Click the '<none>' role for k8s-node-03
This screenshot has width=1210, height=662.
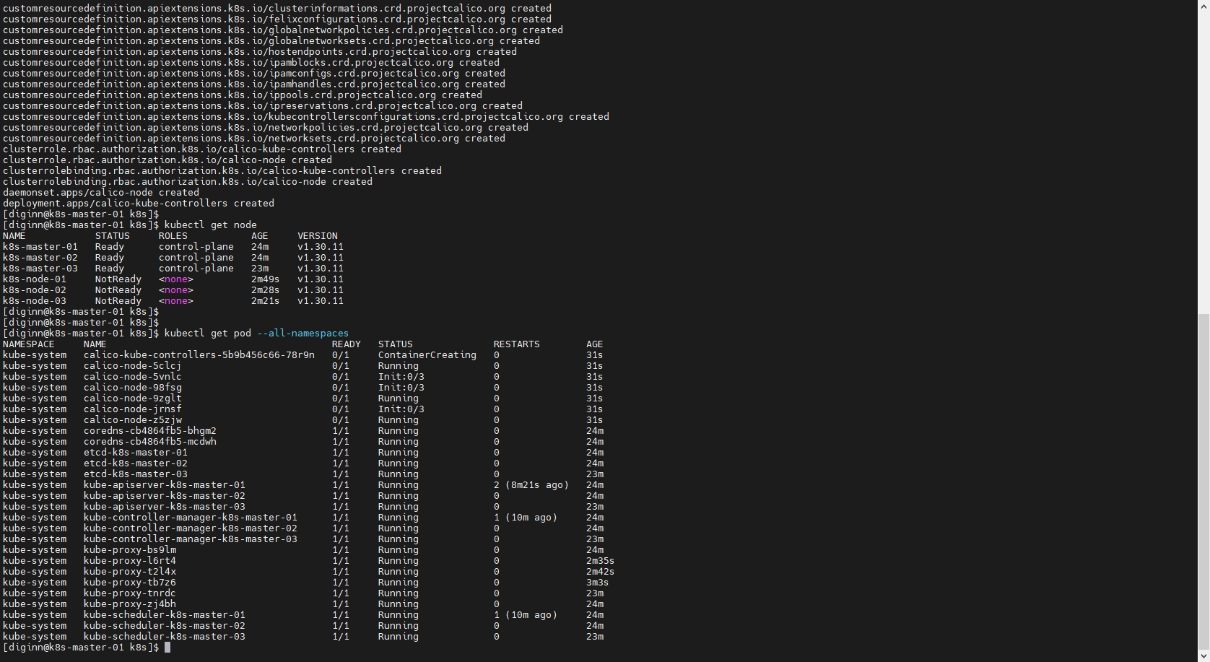[x=175, y=301]
